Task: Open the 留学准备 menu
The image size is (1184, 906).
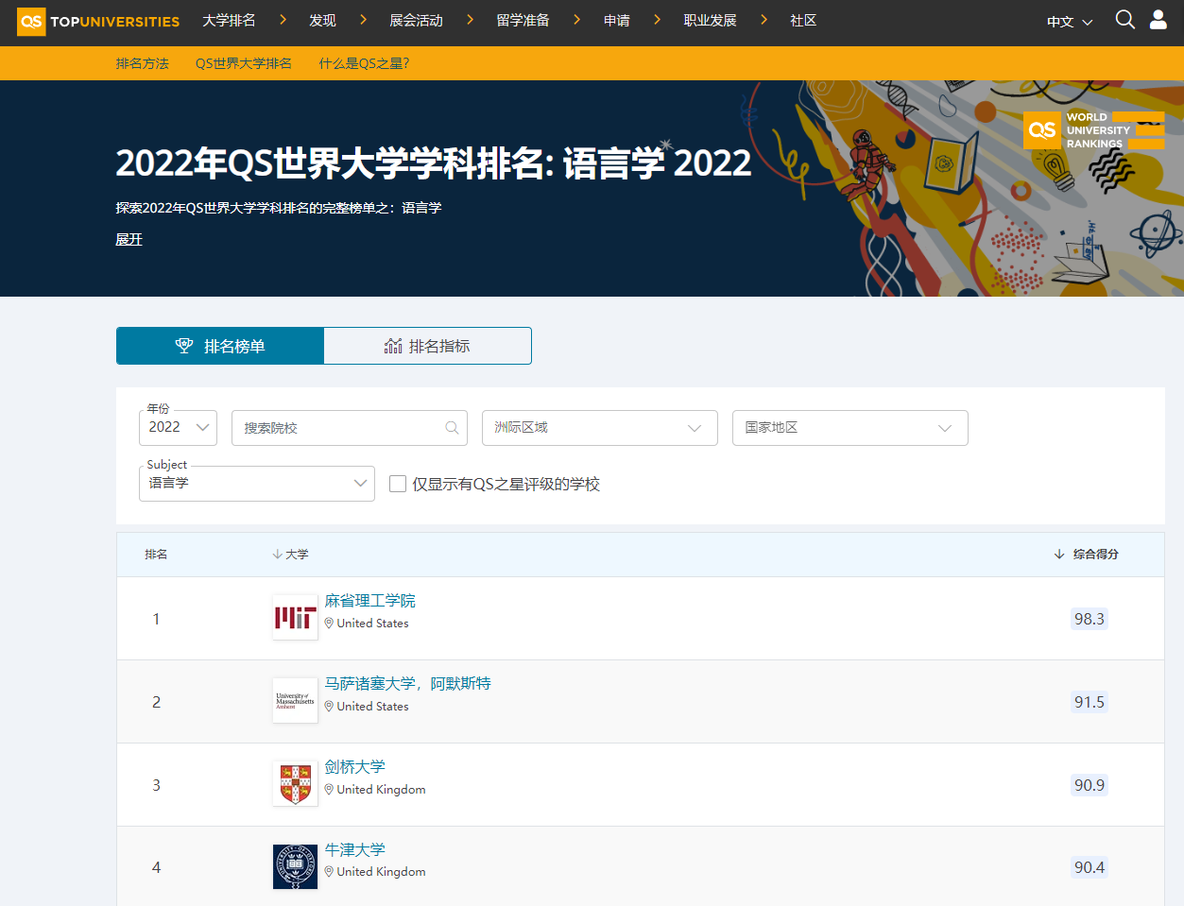Action: click(x=523, y=20)
